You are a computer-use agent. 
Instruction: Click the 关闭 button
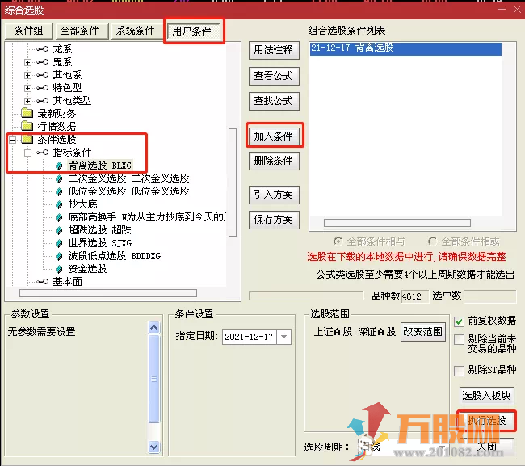point(486,447)
